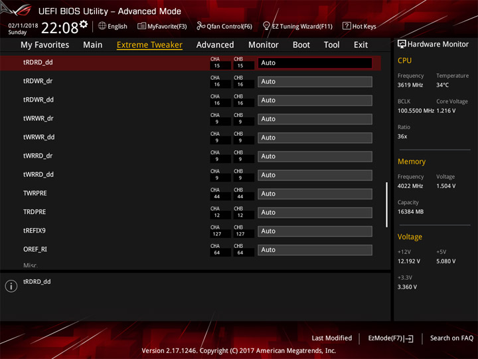
Task: Click the TRDPRE CHB value 12
Action: coord(240,215)
